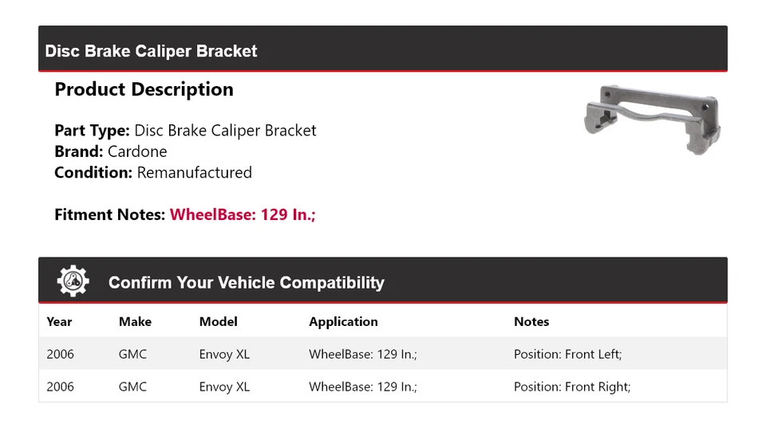The height and width of the screenshot is (428, 766).
Task: Select the Model column header
Action: click(x=219, y=322)
